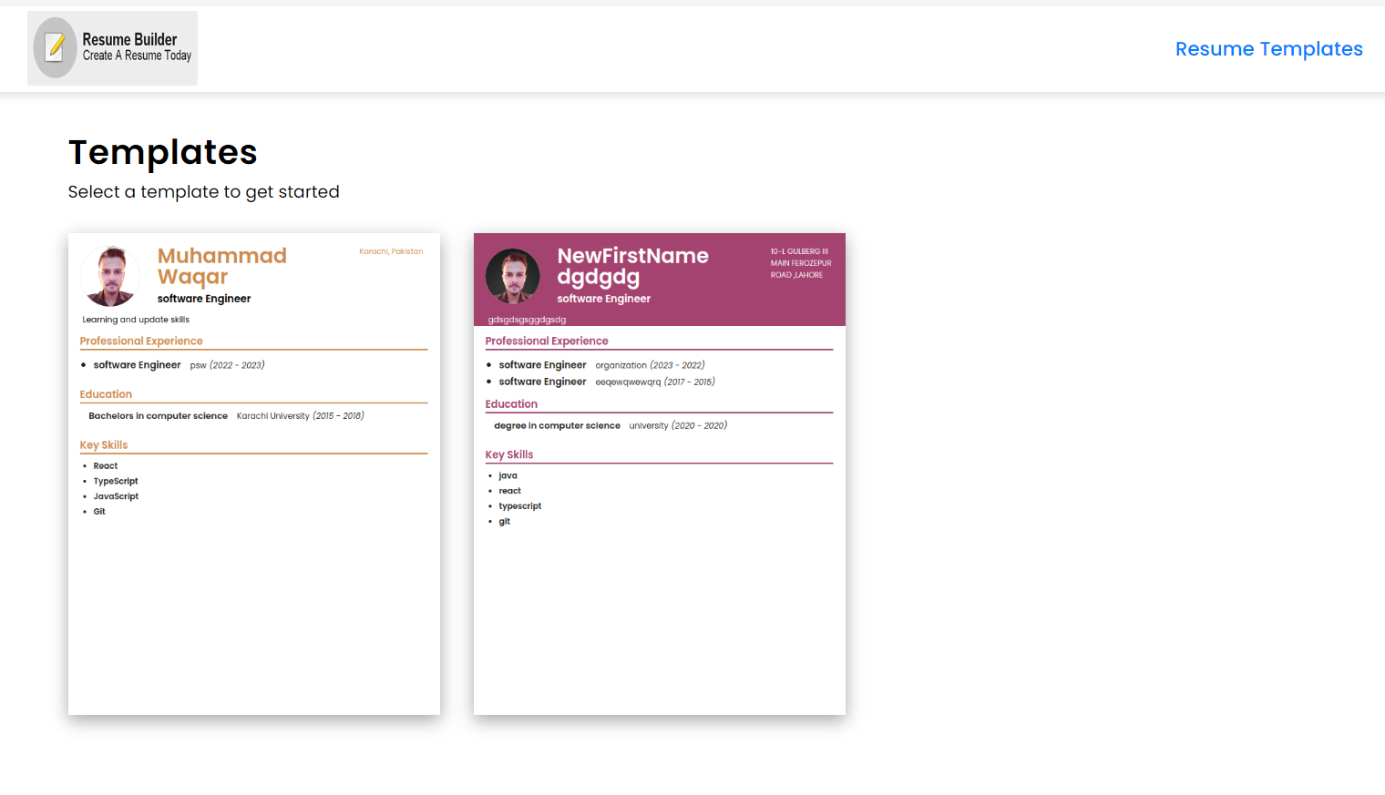Click 'NewFirstName dgdgdg' name heading

(x=632, y=266)
